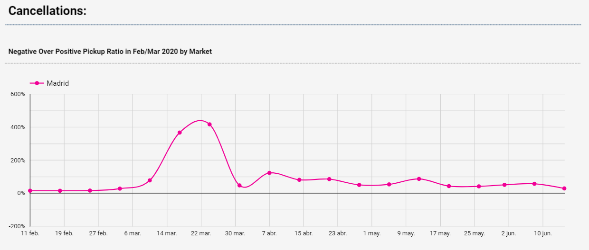The image size is (589, 250).
Task: Click the peak data point near 22 mar.
Action: (x=209, y=125)
